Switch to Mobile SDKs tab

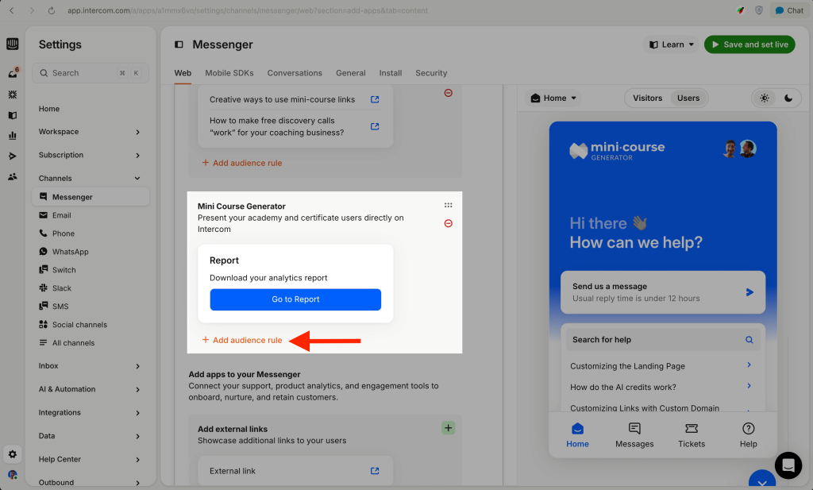click(x=229, y=73)
